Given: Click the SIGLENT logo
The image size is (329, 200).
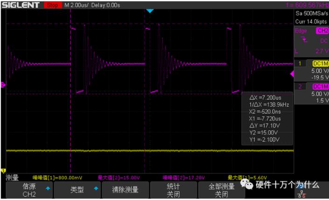Looking at the screenshot, I should [x=21, y=5].
